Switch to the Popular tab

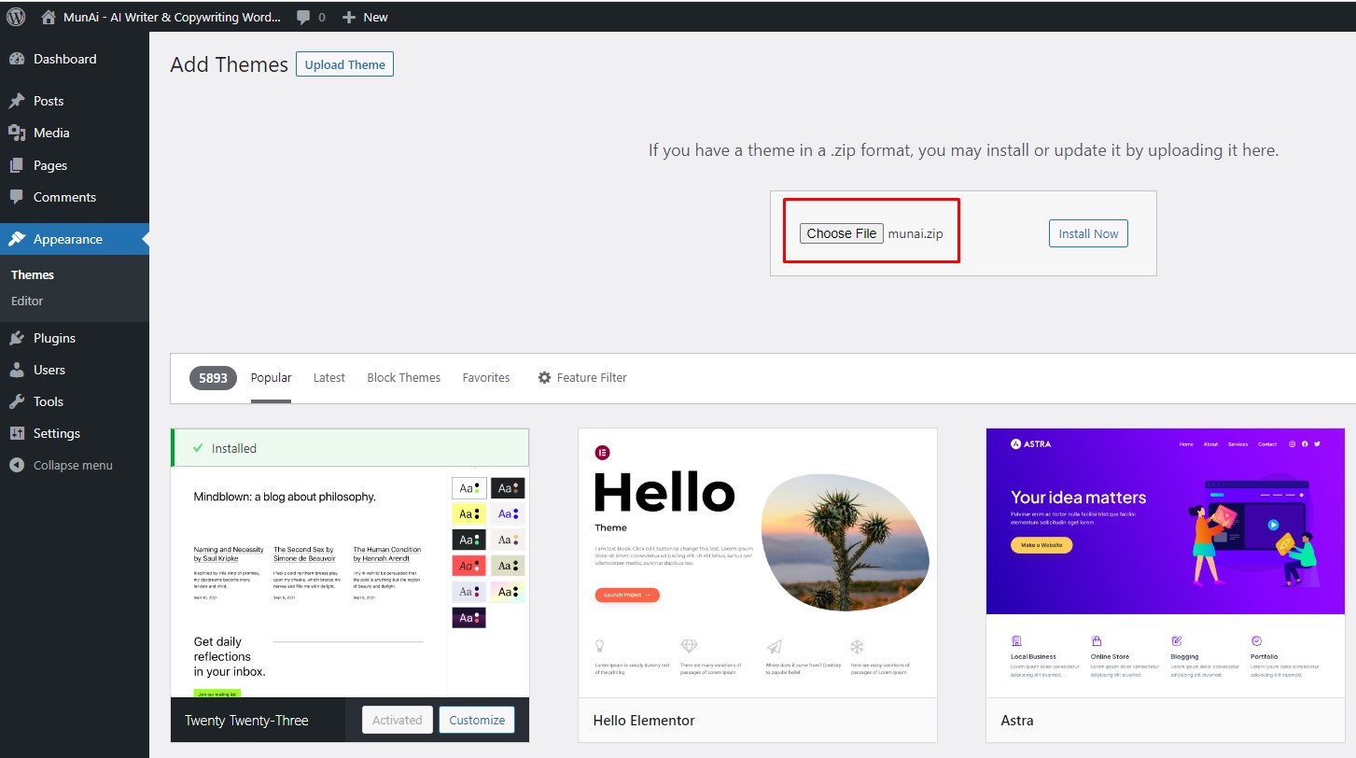click(x=271, y=377)
